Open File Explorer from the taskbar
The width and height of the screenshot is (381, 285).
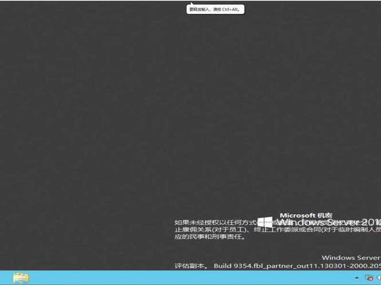click(21, 278)
